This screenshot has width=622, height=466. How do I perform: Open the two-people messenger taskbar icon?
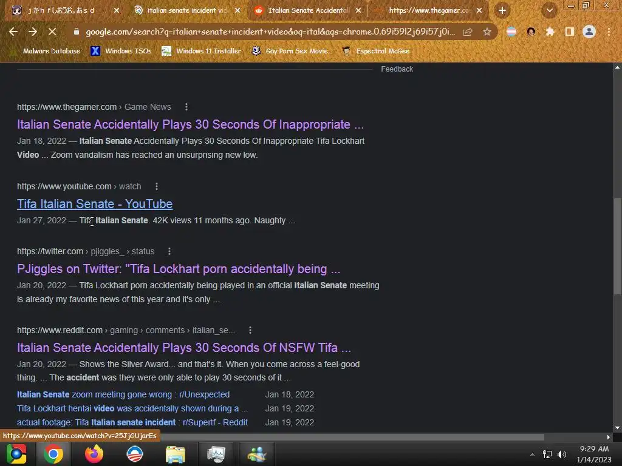pyautogui.click(x=257, y=454)
